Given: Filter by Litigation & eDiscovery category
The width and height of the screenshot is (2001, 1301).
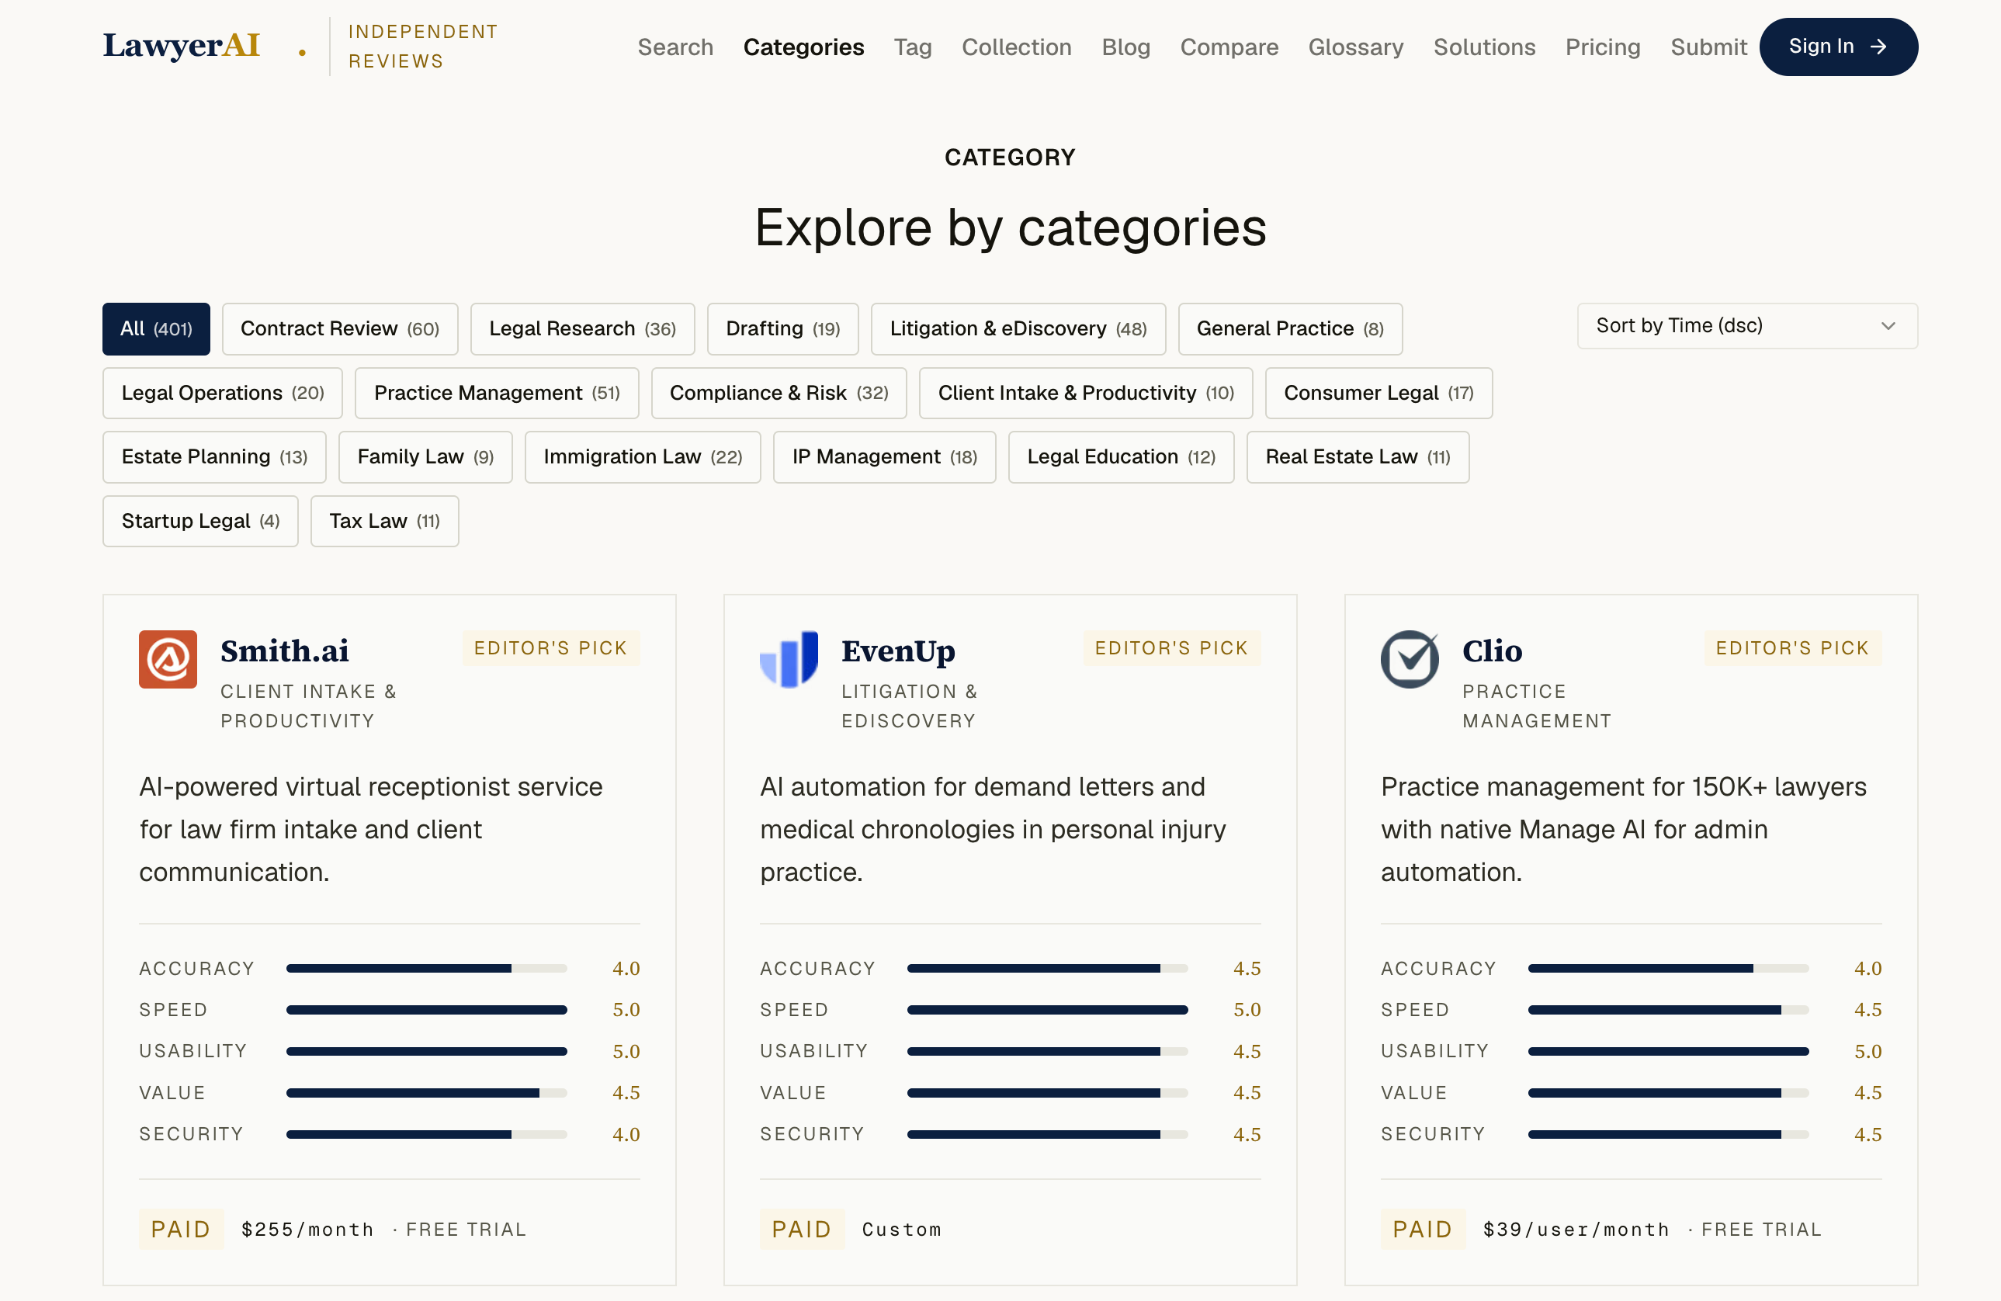Looking at the screenshot, I should pyautogui.click(x=1018, y=329).
